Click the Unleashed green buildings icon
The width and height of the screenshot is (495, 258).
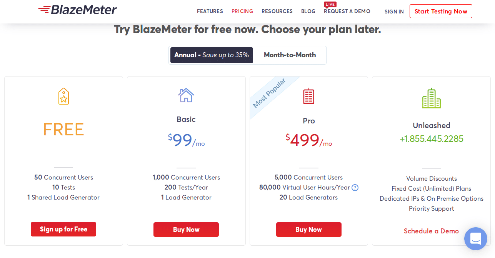(x=431, y=98)
